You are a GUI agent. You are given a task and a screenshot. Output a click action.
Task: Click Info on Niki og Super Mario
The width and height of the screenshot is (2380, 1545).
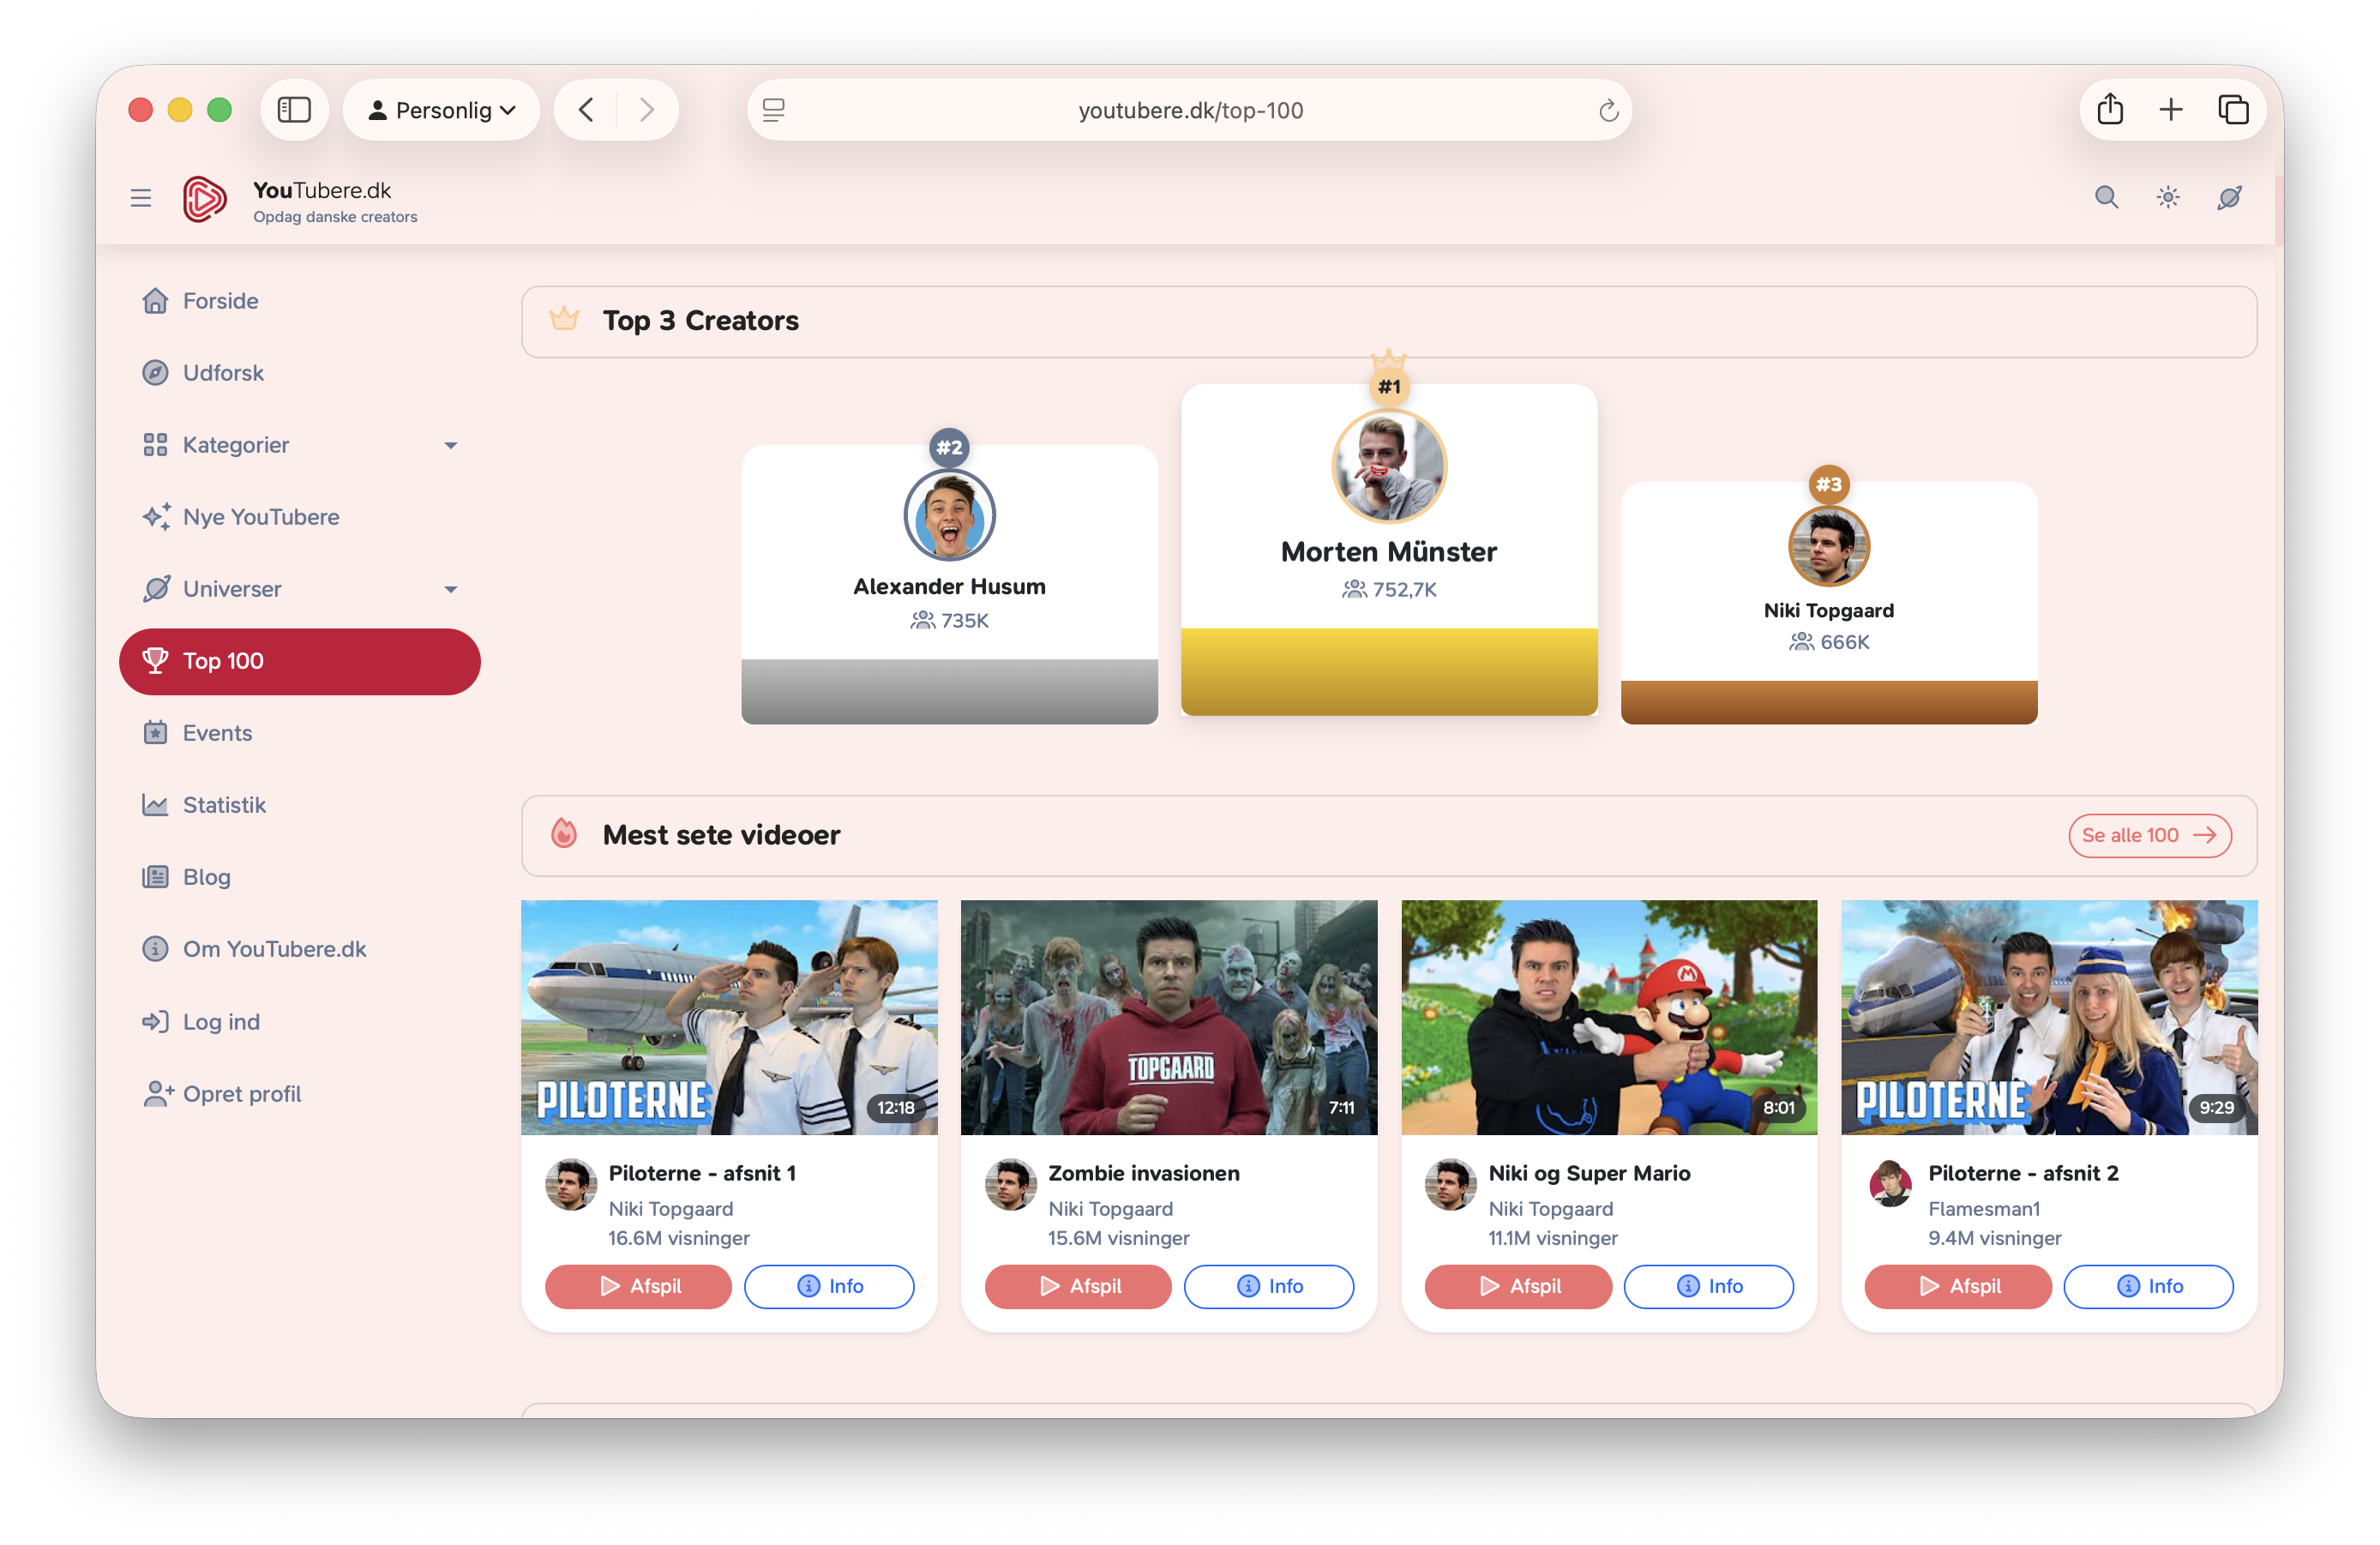[1708, 1286]
